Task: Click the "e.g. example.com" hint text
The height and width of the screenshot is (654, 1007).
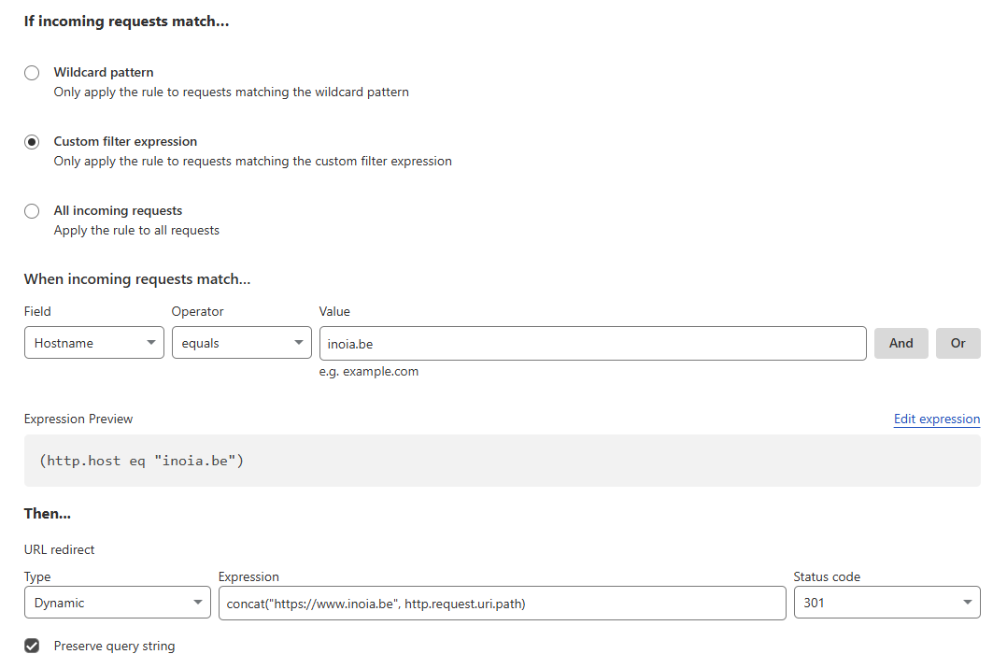Action: point(369,371)
